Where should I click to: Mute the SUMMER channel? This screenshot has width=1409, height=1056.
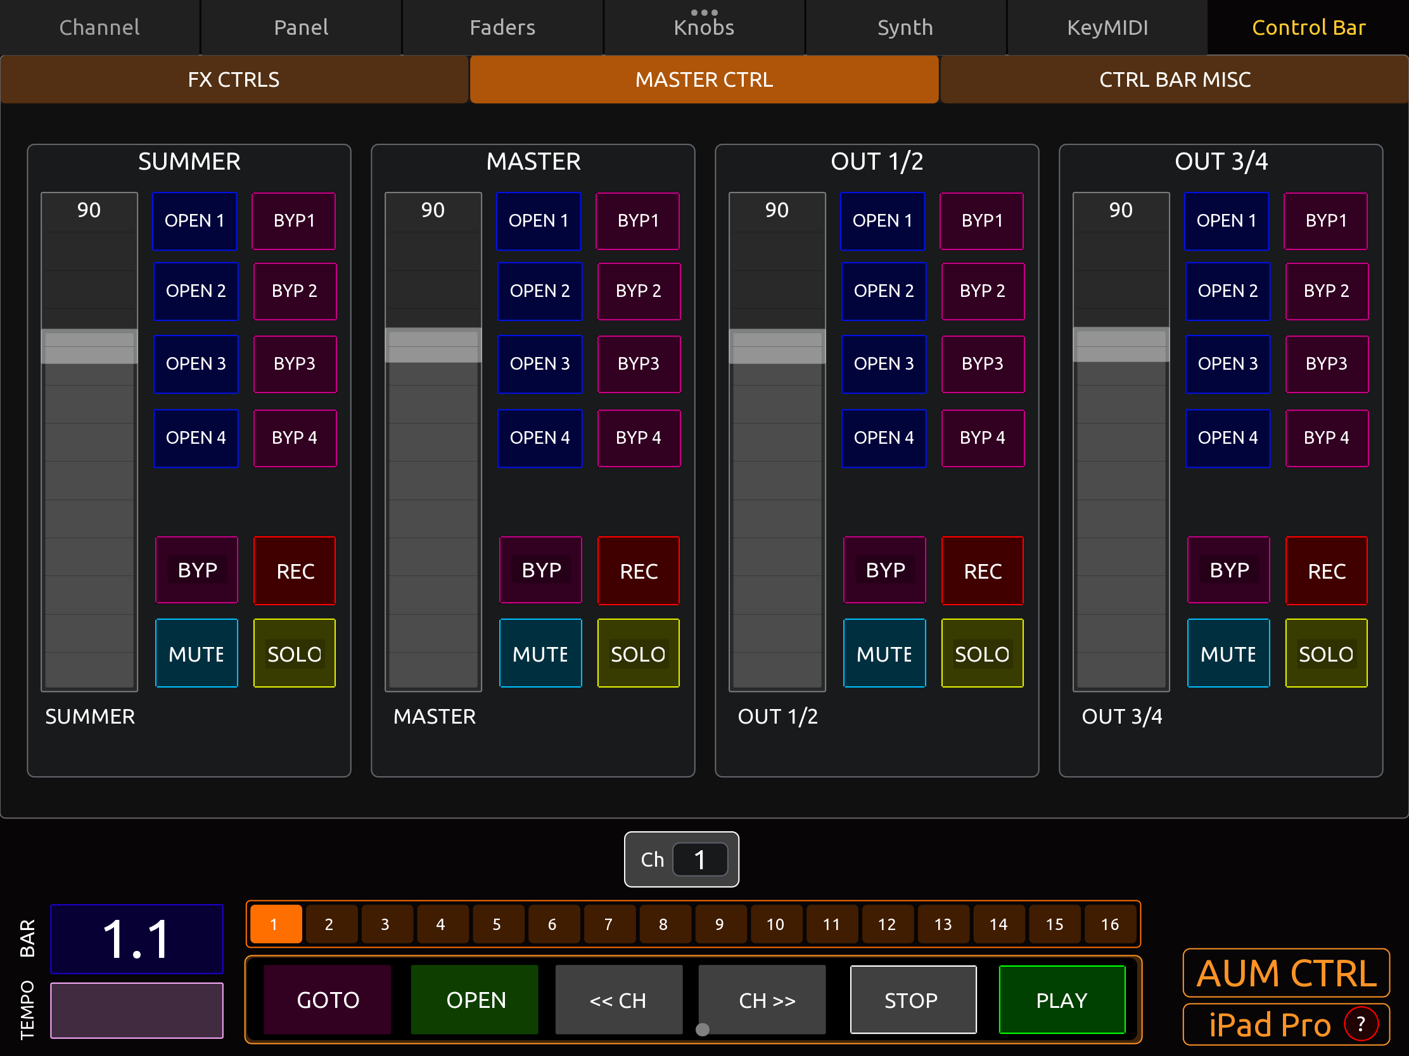196,653
